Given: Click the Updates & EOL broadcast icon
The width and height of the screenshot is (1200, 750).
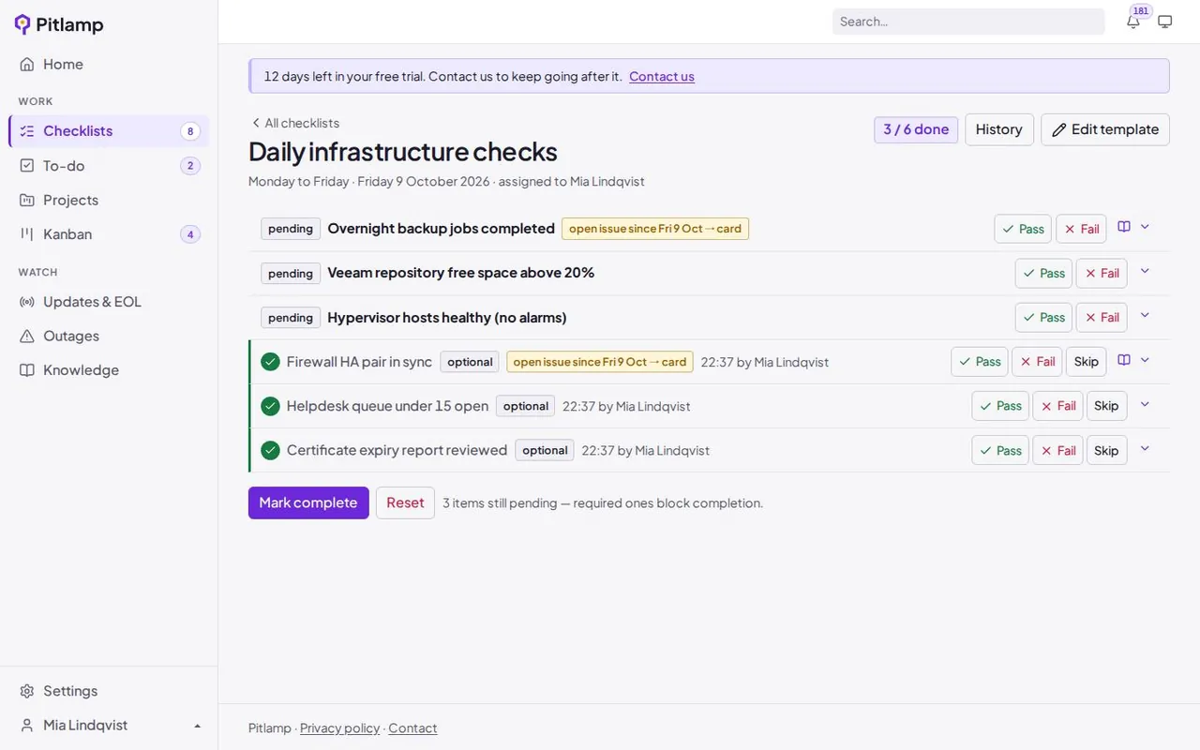Looking at the screenshot, I should point(27,302).
